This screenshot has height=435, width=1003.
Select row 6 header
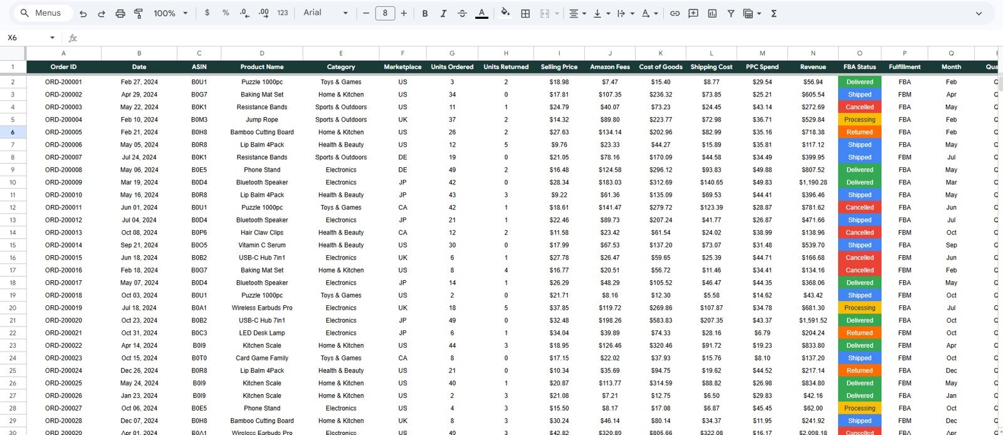[x=13, y=132]
